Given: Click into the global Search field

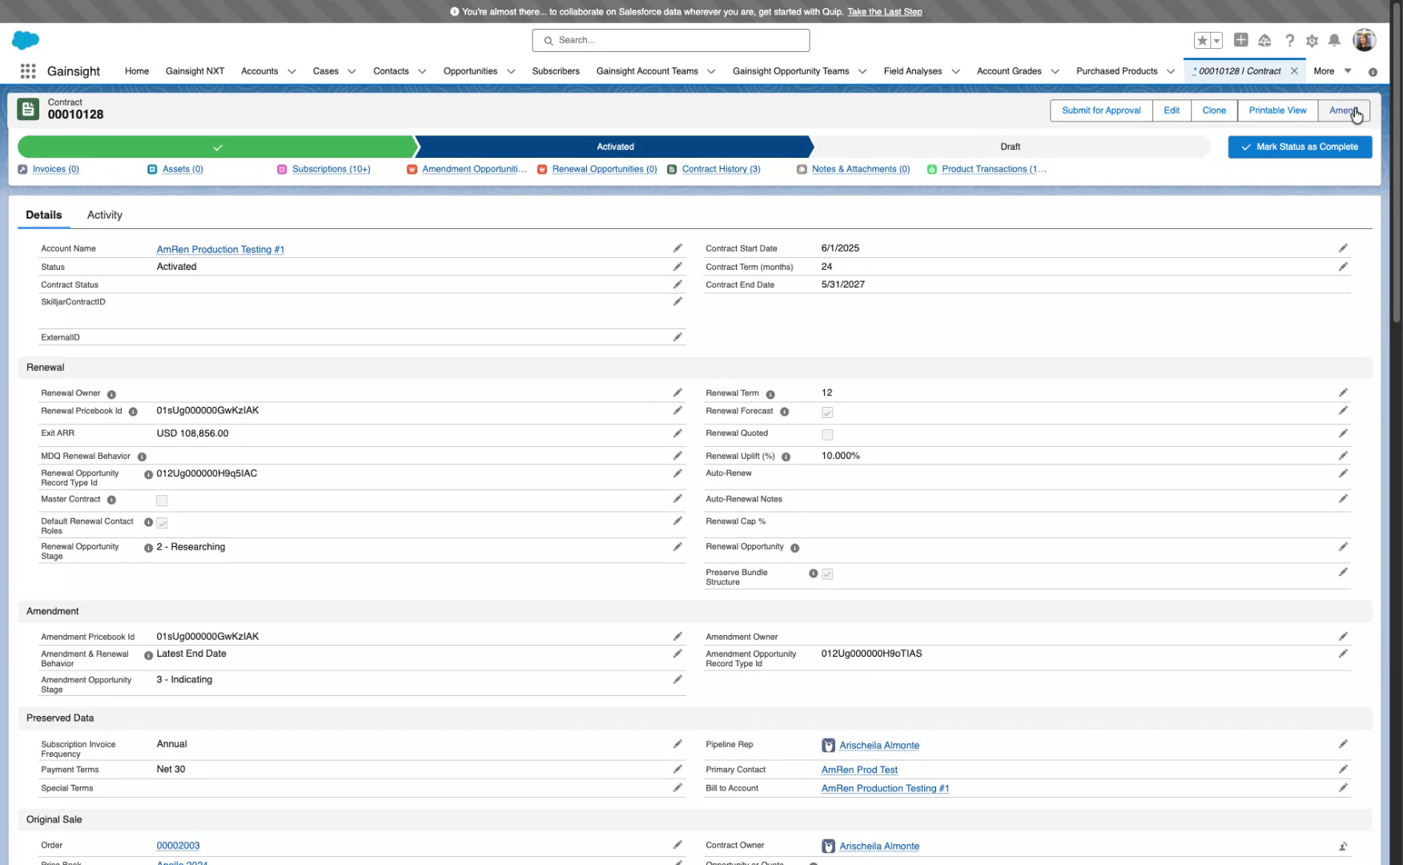Looking at the screenshot, I should pyautogui.click(x=670, y=40).
